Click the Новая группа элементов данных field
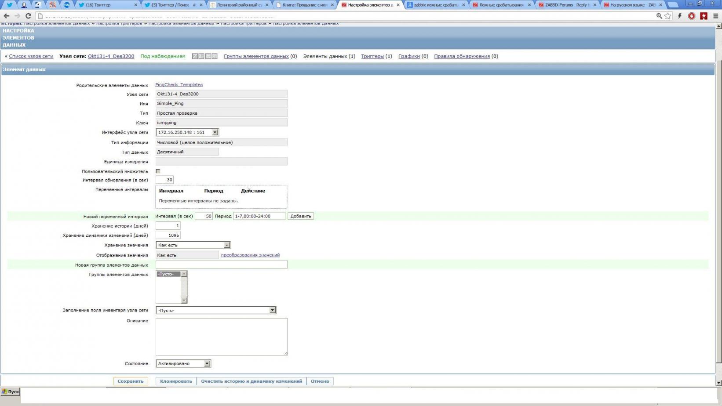This screenshot has height=406, width=722. pos(222,265)
